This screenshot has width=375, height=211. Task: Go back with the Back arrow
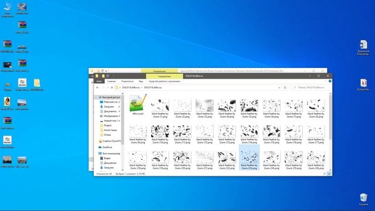(97, 87)
